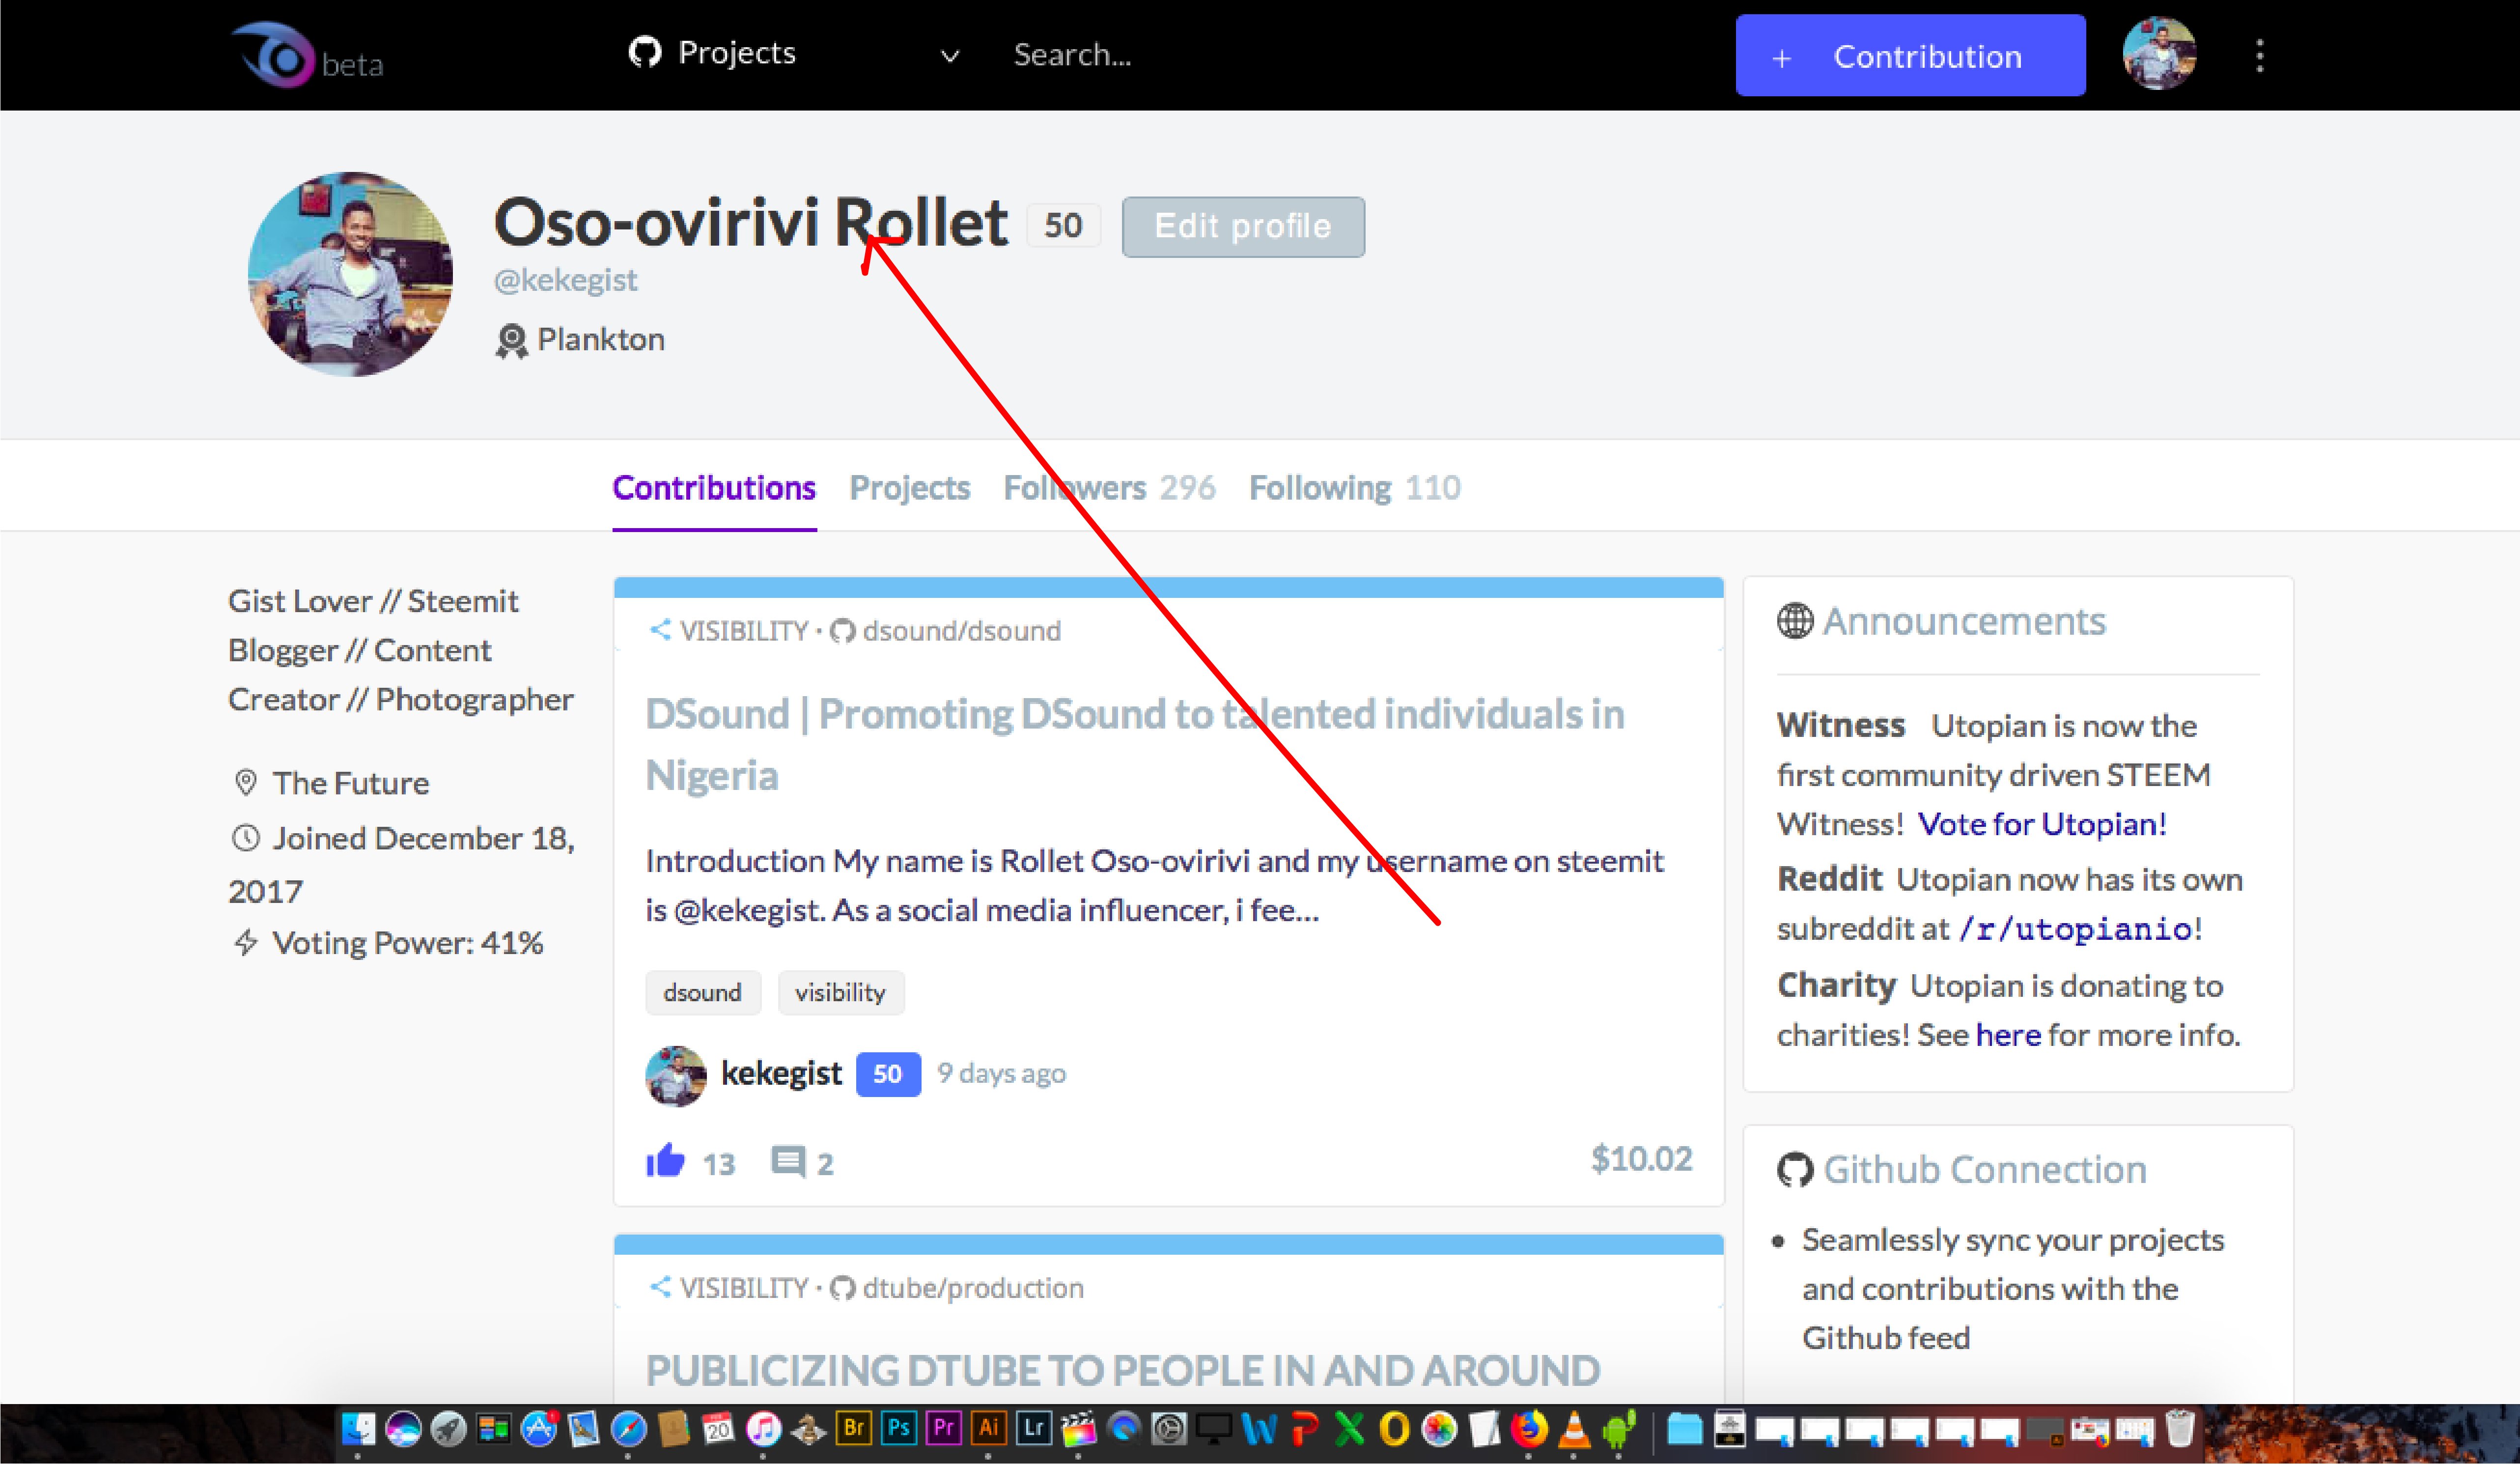2520x1464 pixels.
Task: Click kekegist author avatar on post
Action: pyautogui.click(x=676, y=1076)
